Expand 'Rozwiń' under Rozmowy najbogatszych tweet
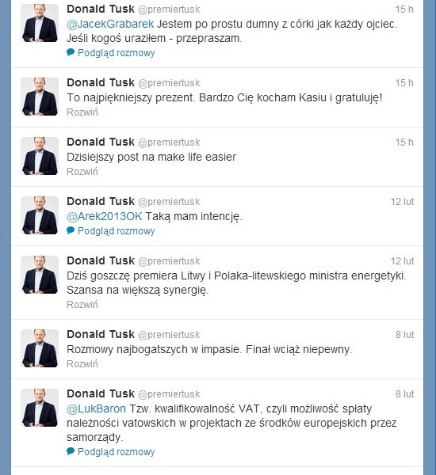Viewport: 436px width, 475px height. click(82, 364)
